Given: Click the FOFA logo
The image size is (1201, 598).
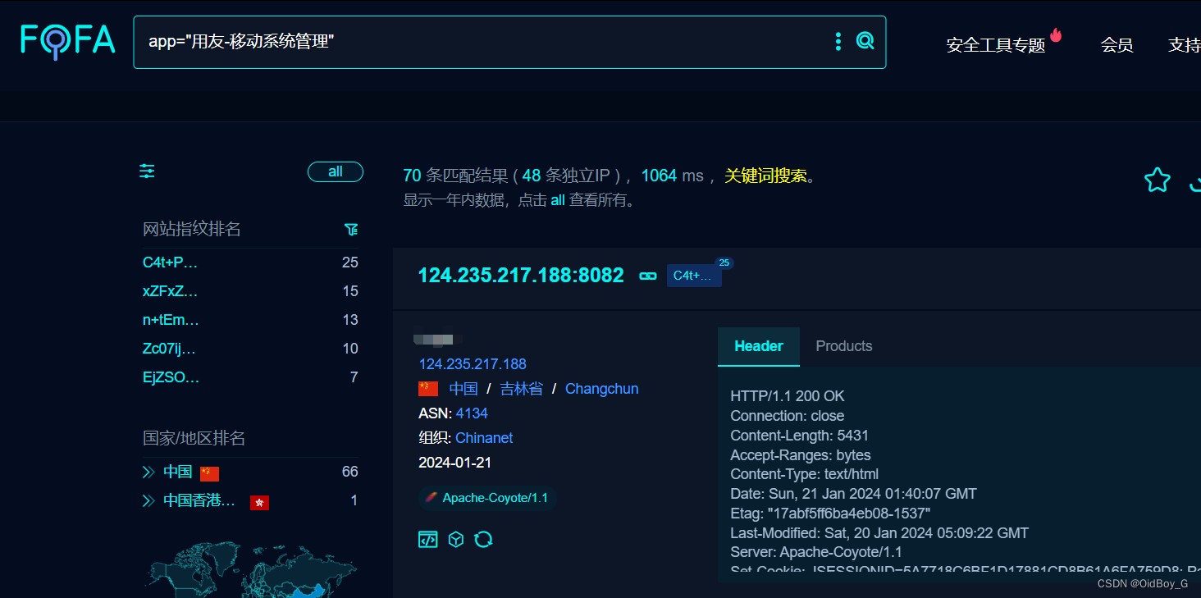Looking at the screenshot, I should tap(67, 39).
